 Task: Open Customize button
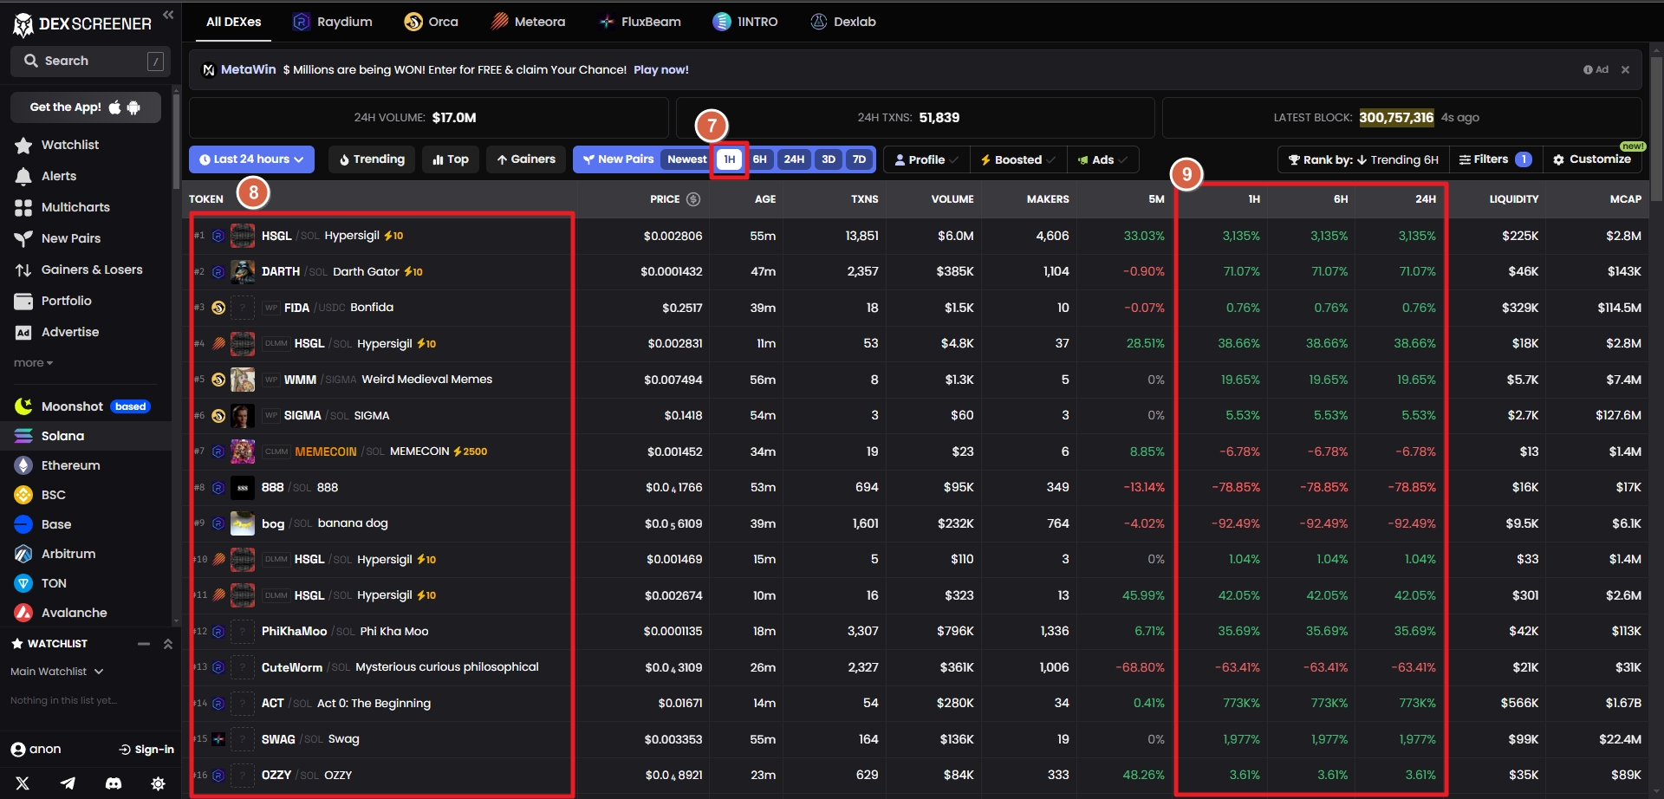pyautogui.click(x=1592, y=159)
